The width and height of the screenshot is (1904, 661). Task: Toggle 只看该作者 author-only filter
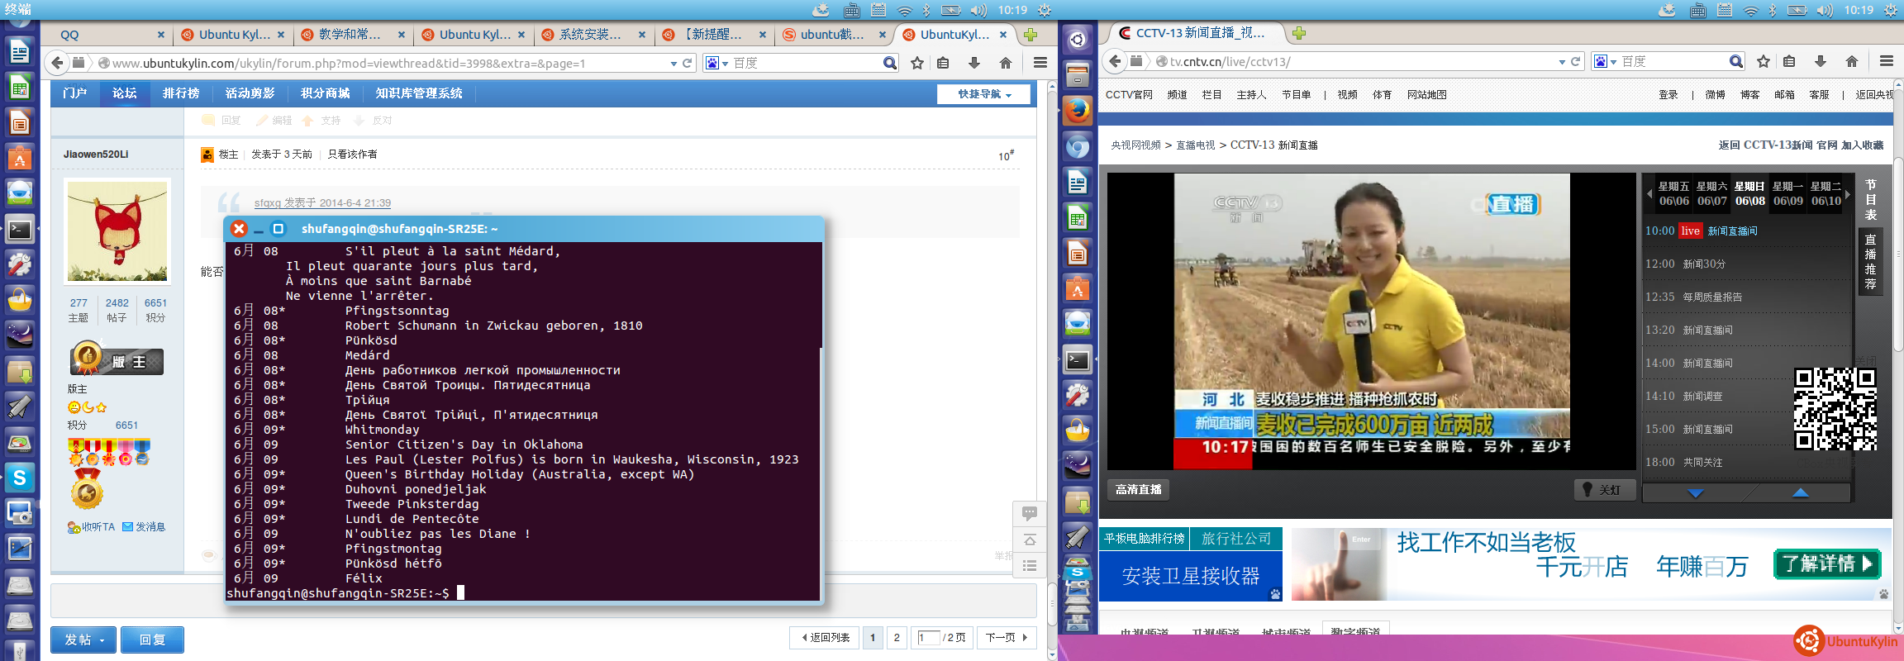pyautogui.click(x=352, y=155)
